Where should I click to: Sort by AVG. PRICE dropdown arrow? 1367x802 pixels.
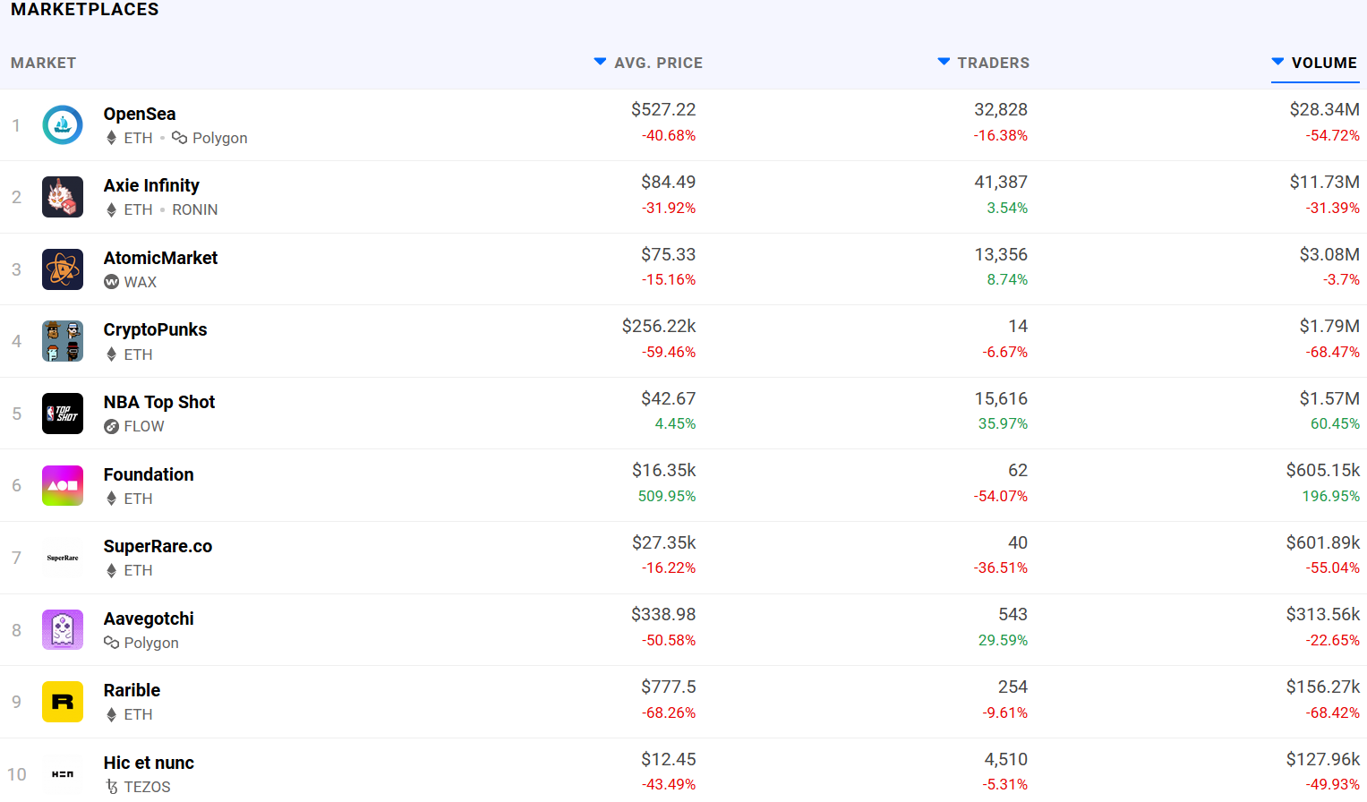coord(600,62)
